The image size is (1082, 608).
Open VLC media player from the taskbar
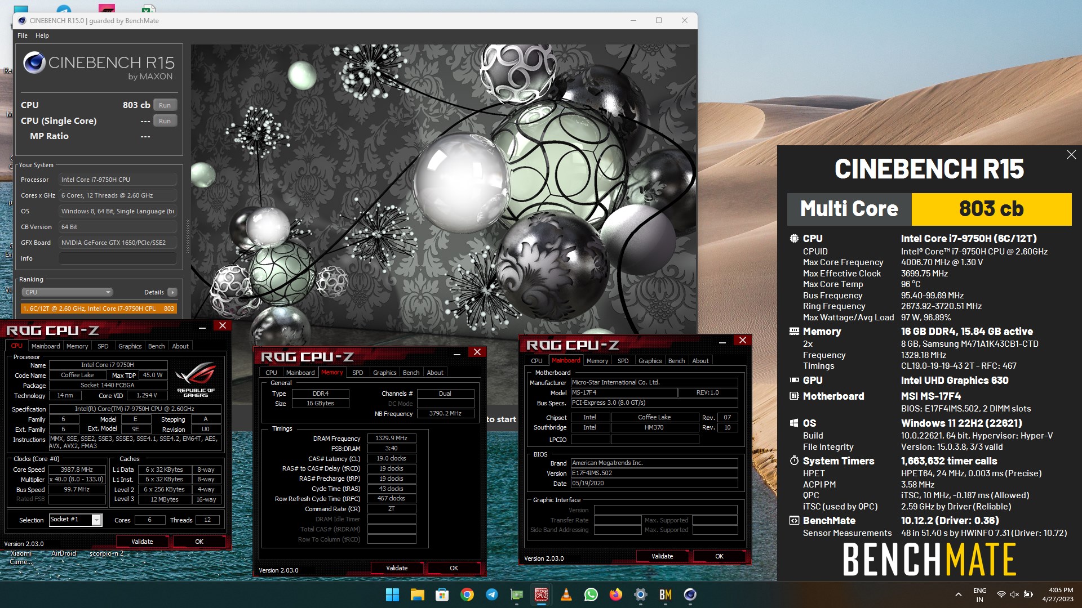[x=566, y=594]
